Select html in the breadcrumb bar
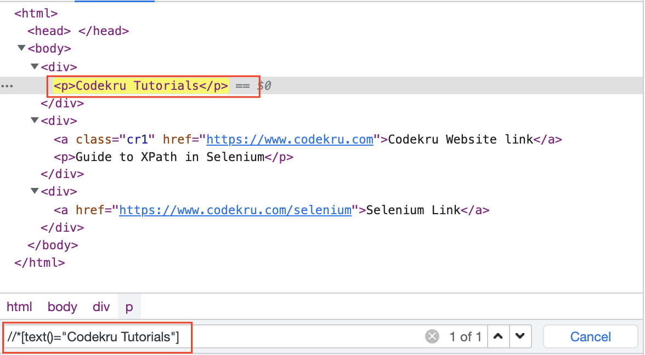The height and width of the screenshot is (355, 645). coord(19,307)
